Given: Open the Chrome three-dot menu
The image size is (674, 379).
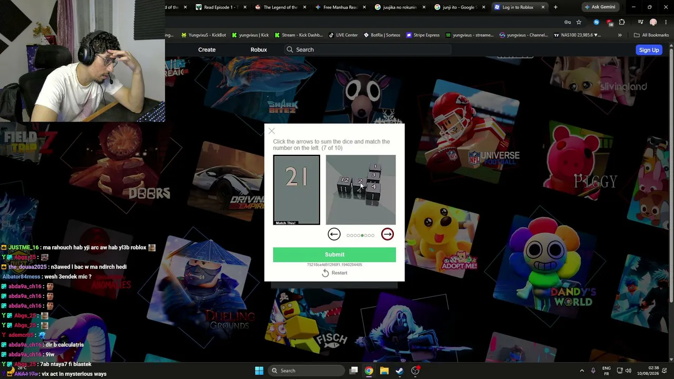Looking at the screenshot, I should coord(666,22).
